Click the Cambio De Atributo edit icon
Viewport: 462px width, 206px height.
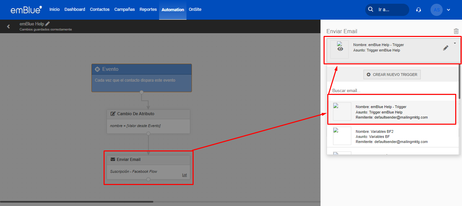(113, 114)
